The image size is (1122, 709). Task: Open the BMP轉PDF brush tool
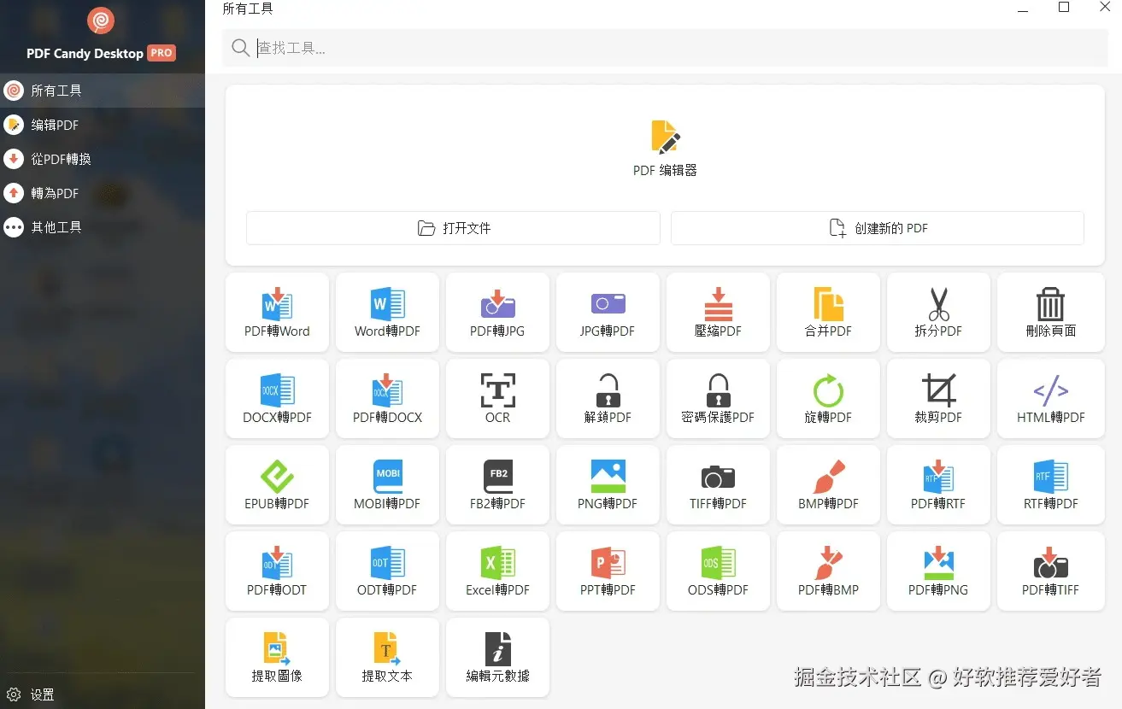[x=828, y=484]
